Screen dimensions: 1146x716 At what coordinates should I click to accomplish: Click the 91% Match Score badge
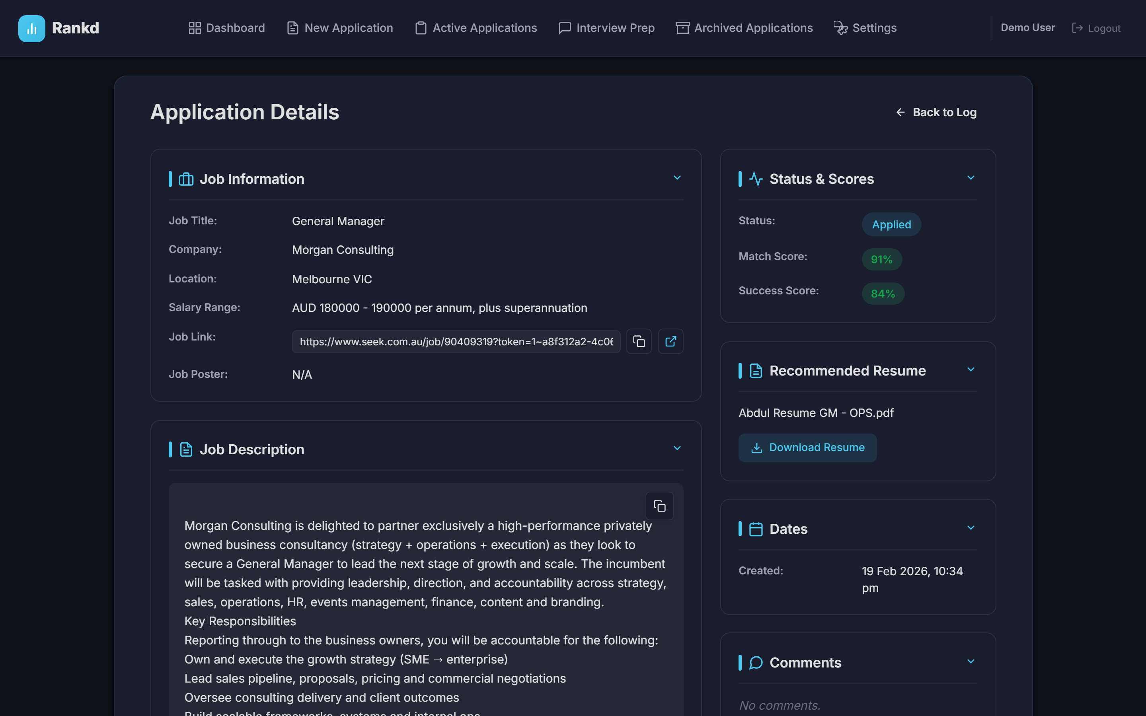pyautogui.click(x=881, y=259)
